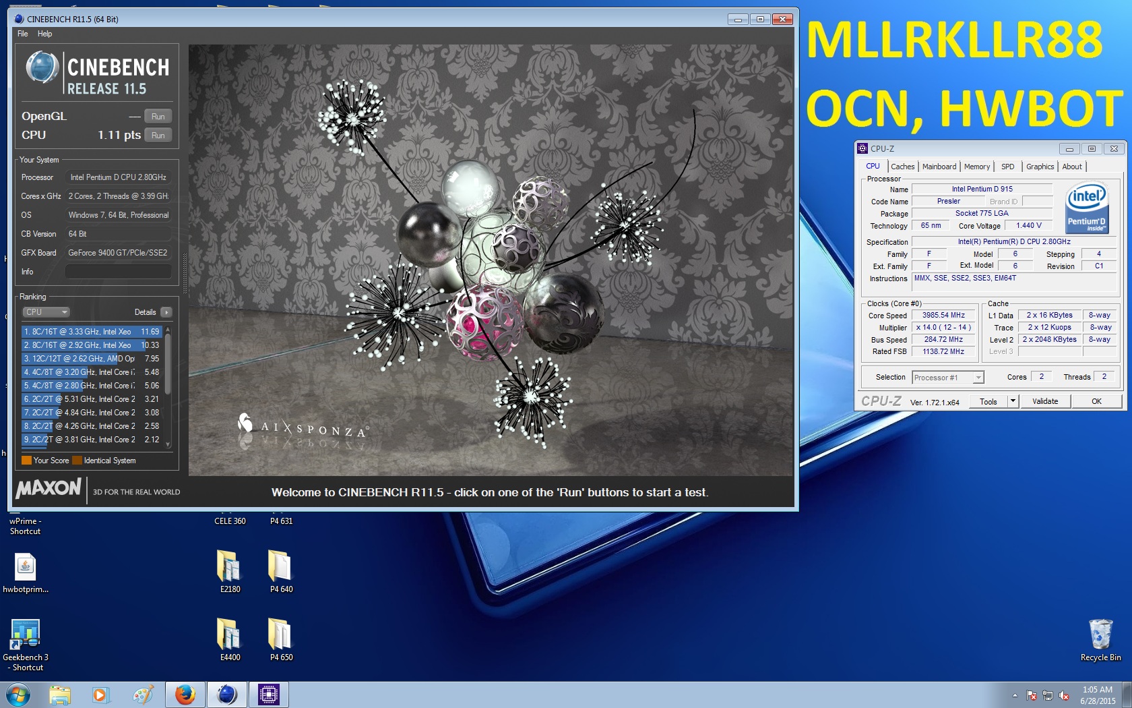Switch to the CPU tab in CPU-Z

873,166
